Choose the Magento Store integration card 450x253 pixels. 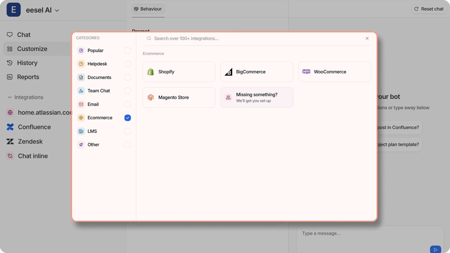tap(179, 97)
